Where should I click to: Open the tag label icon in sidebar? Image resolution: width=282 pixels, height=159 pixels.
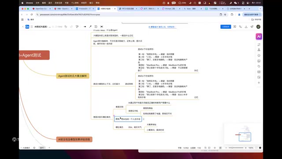tap(259, 66)
